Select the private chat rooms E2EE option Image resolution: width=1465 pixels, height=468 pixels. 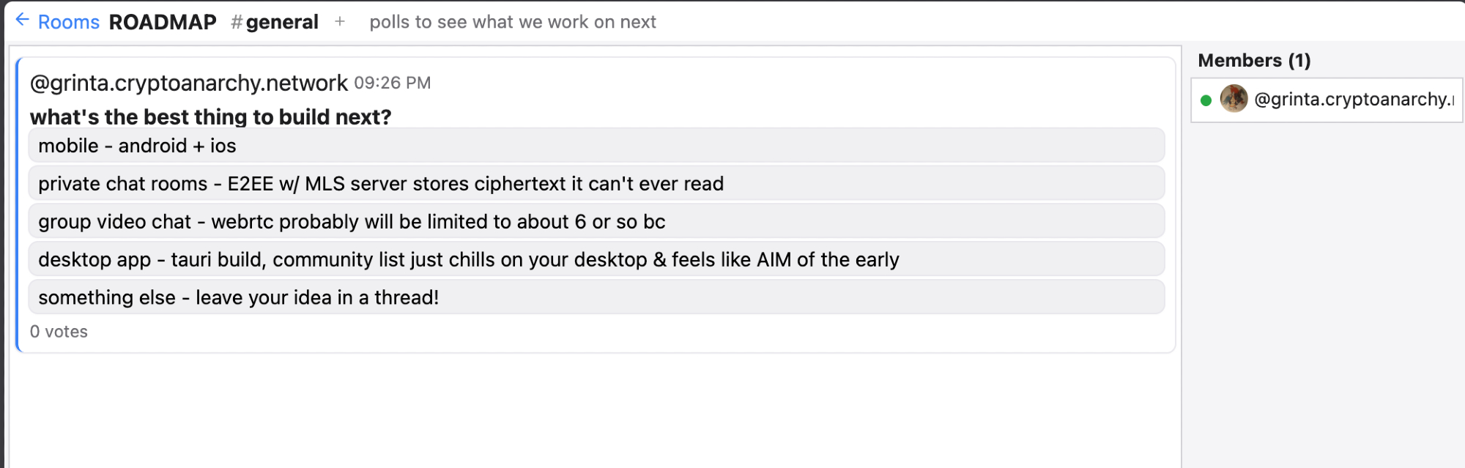tap(596, 184)
